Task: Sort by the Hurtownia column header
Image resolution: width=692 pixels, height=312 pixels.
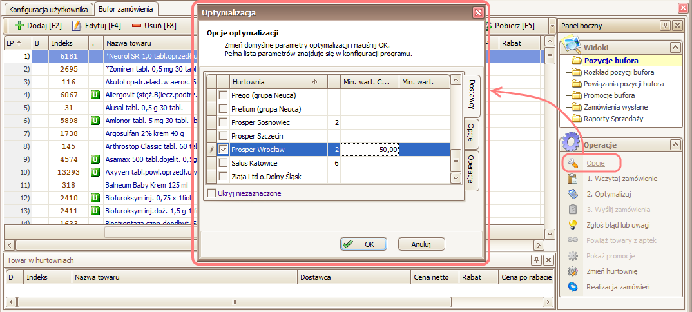Action: tap(271, 82)
